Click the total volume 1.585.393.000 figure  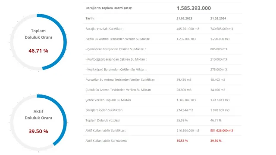tap(194, 8)
